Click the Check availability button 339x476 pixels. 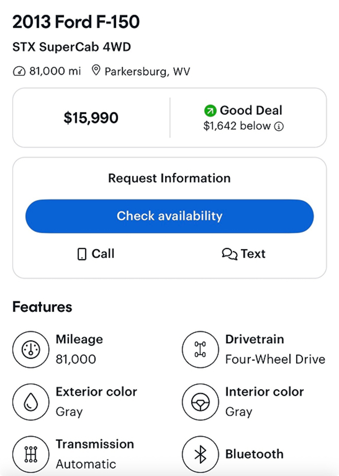pyautogui.click(x=169, y=216)
